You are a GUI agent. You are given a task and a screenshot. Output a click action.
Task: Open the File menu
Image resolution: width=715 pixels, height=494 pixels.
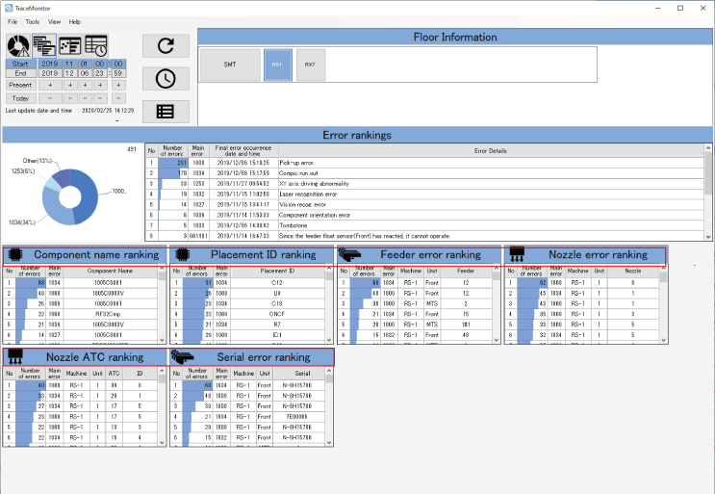(13, 21)
